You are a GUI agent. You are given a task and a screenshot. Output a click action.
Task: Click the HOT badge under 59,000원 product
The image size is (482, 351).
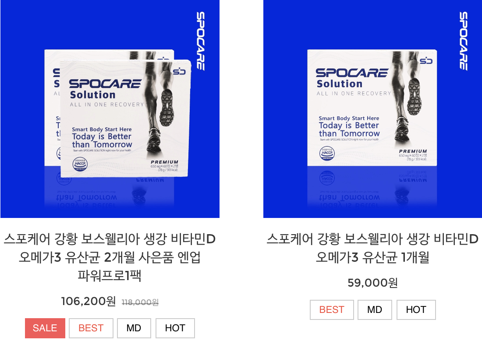click(x=416, y=309)
